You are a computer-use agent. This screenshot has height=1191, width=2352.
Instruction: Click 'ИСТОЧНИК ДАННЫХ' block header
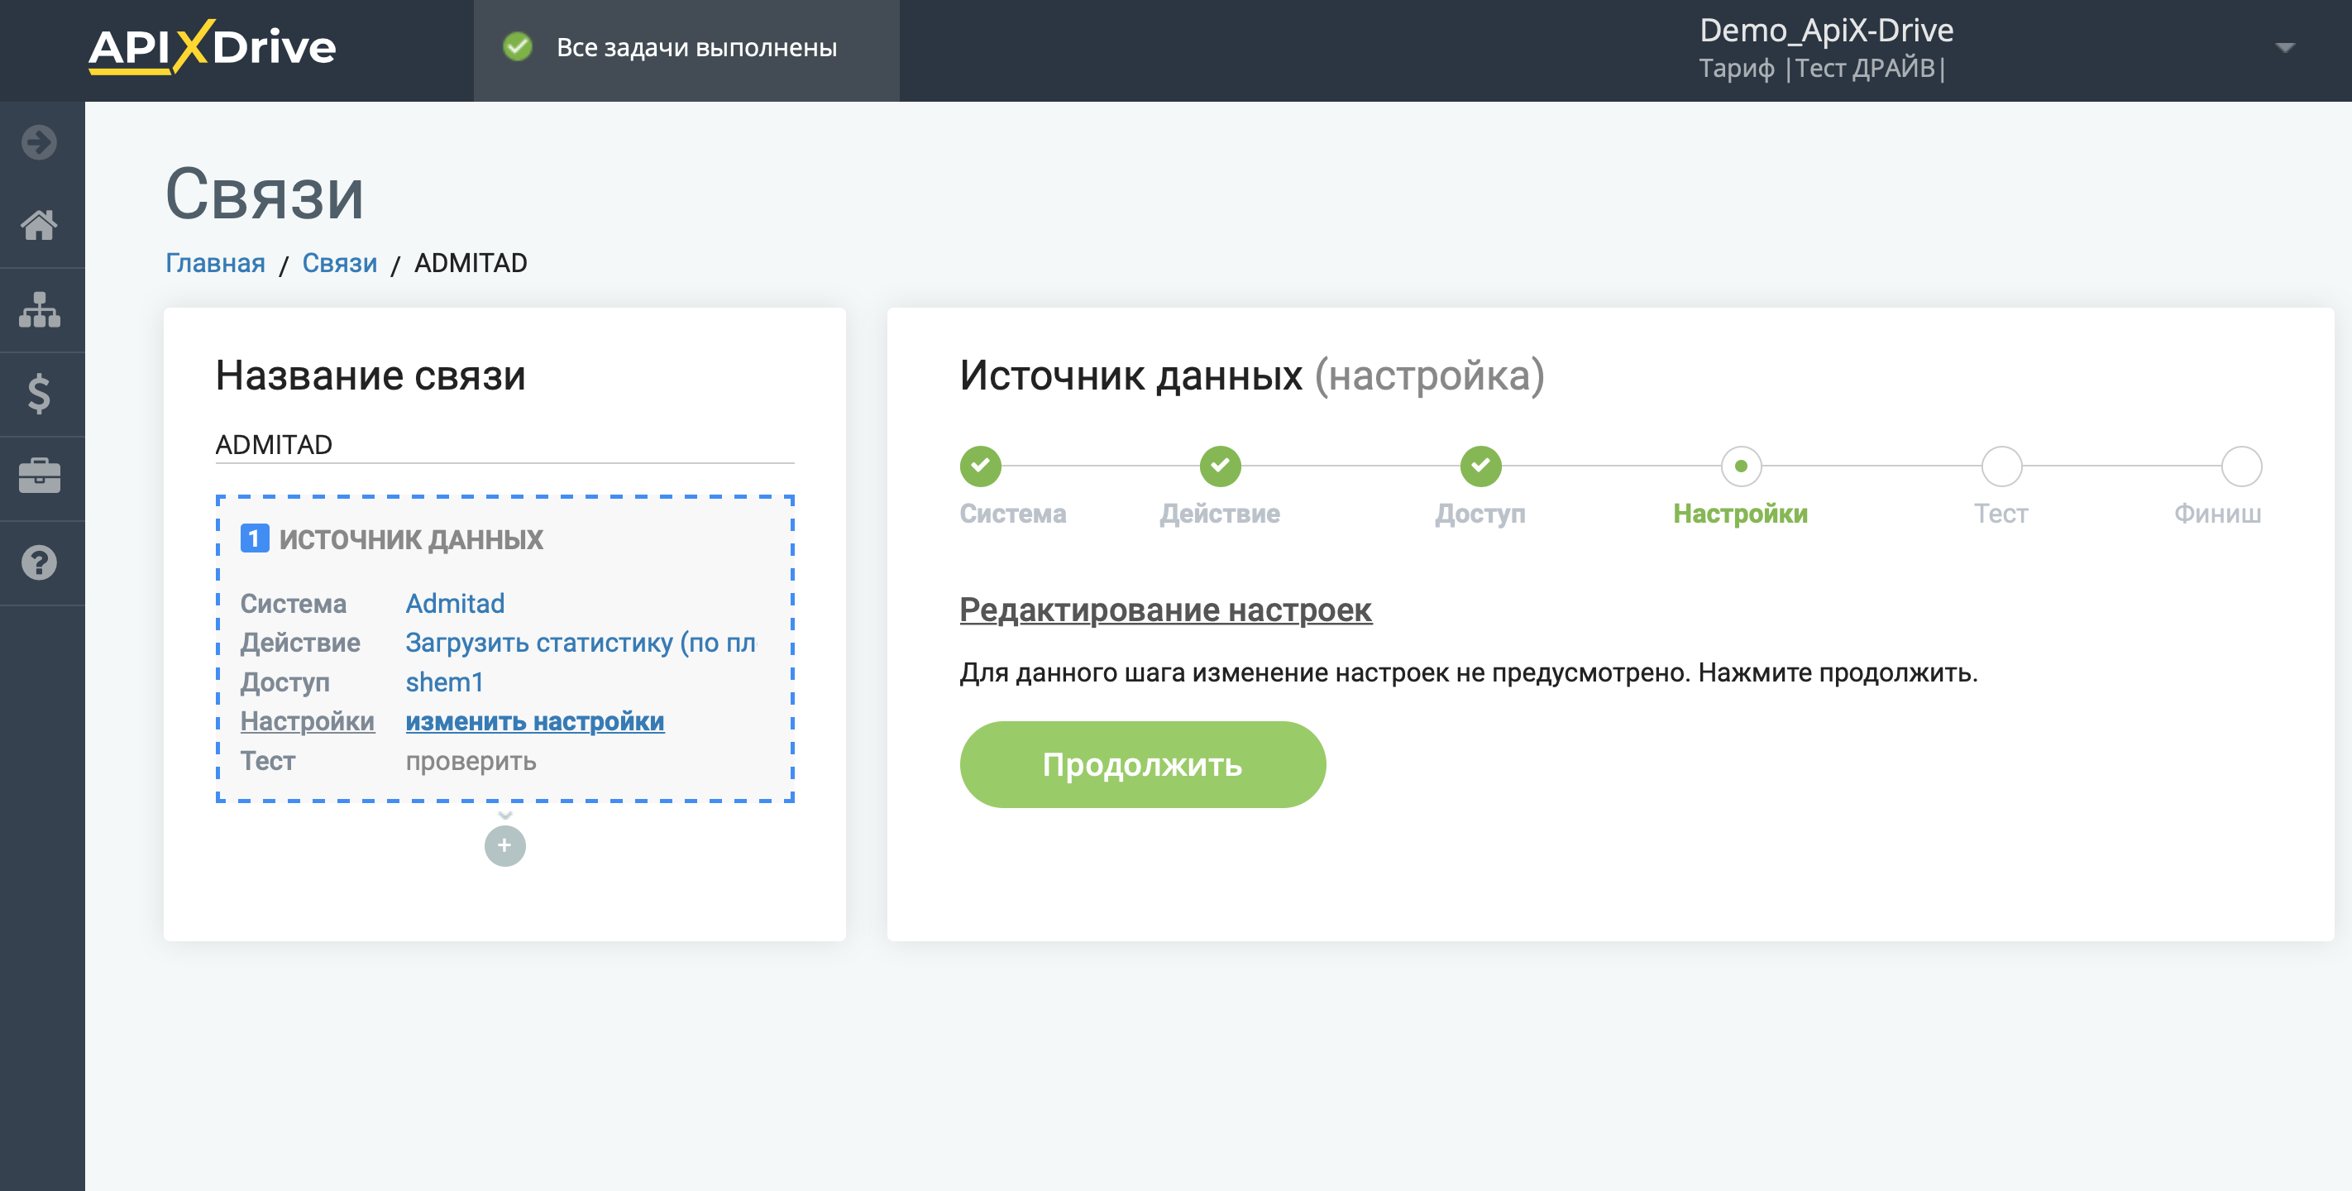click(x=411, y=539)
